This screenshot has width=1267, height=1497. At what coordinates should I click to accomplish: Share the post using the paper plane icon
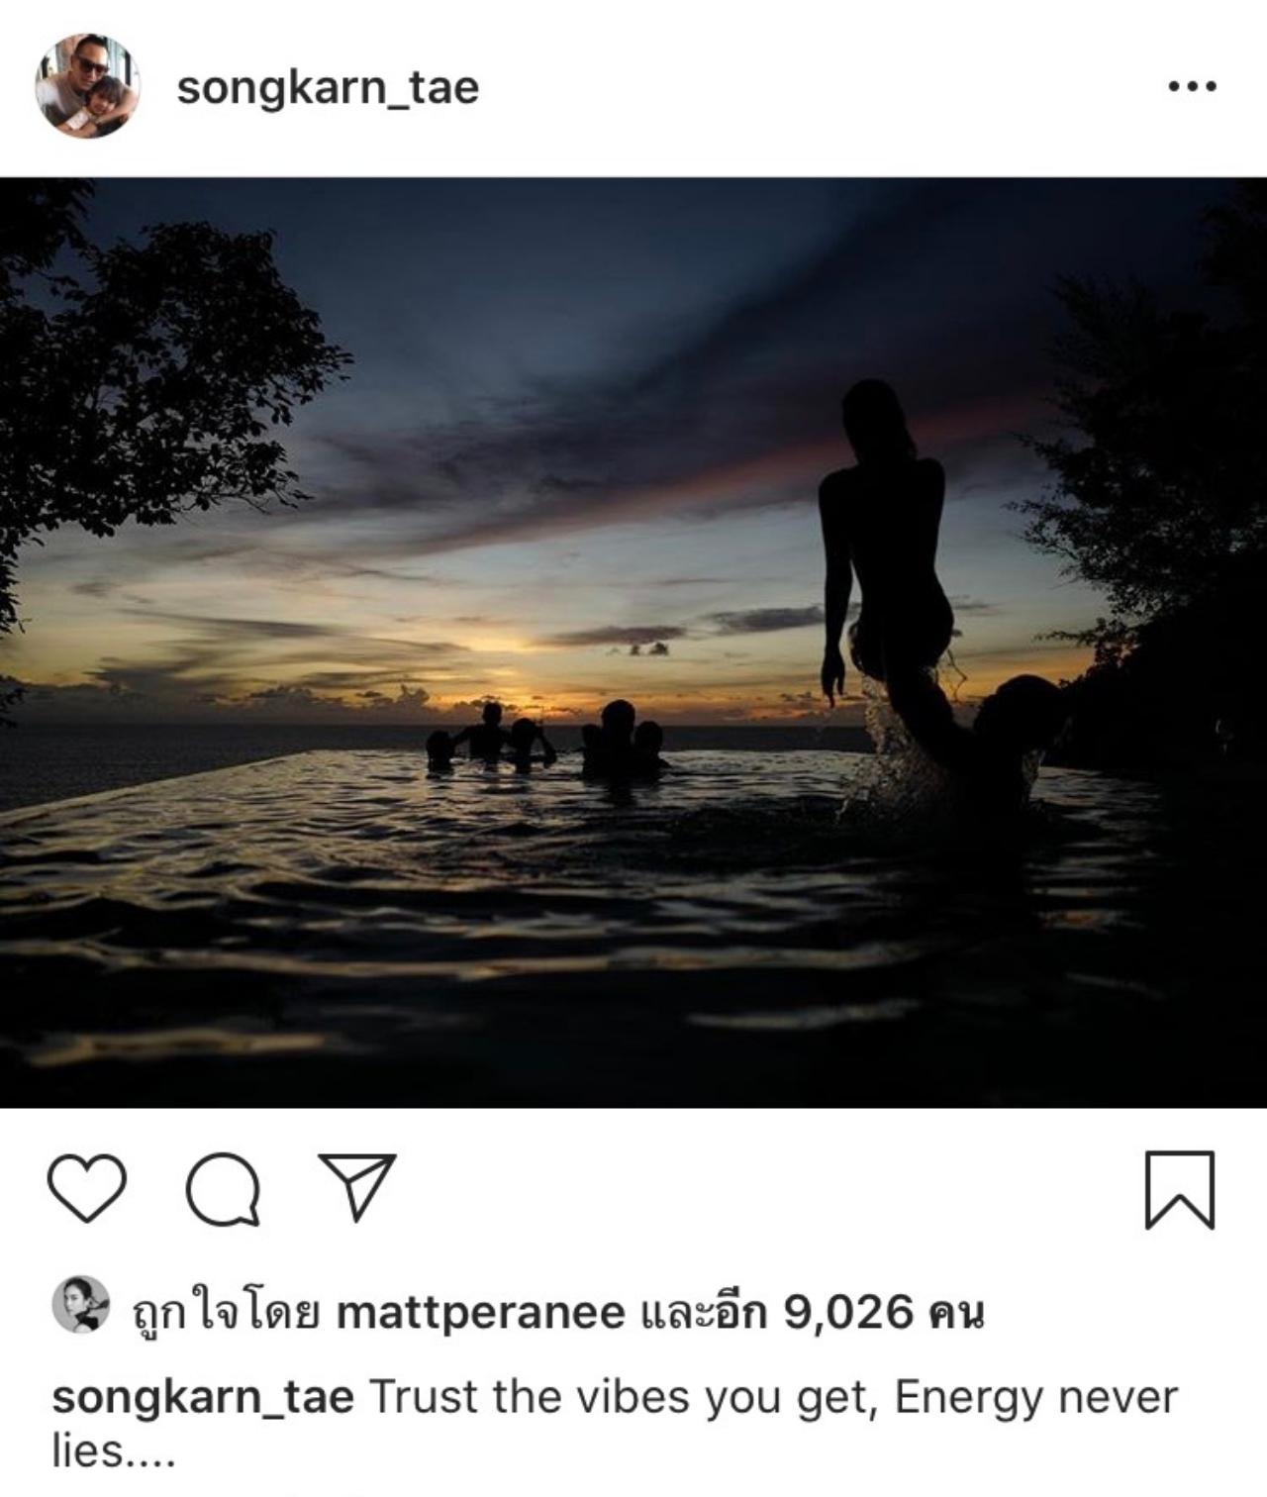pos(357,1185)
